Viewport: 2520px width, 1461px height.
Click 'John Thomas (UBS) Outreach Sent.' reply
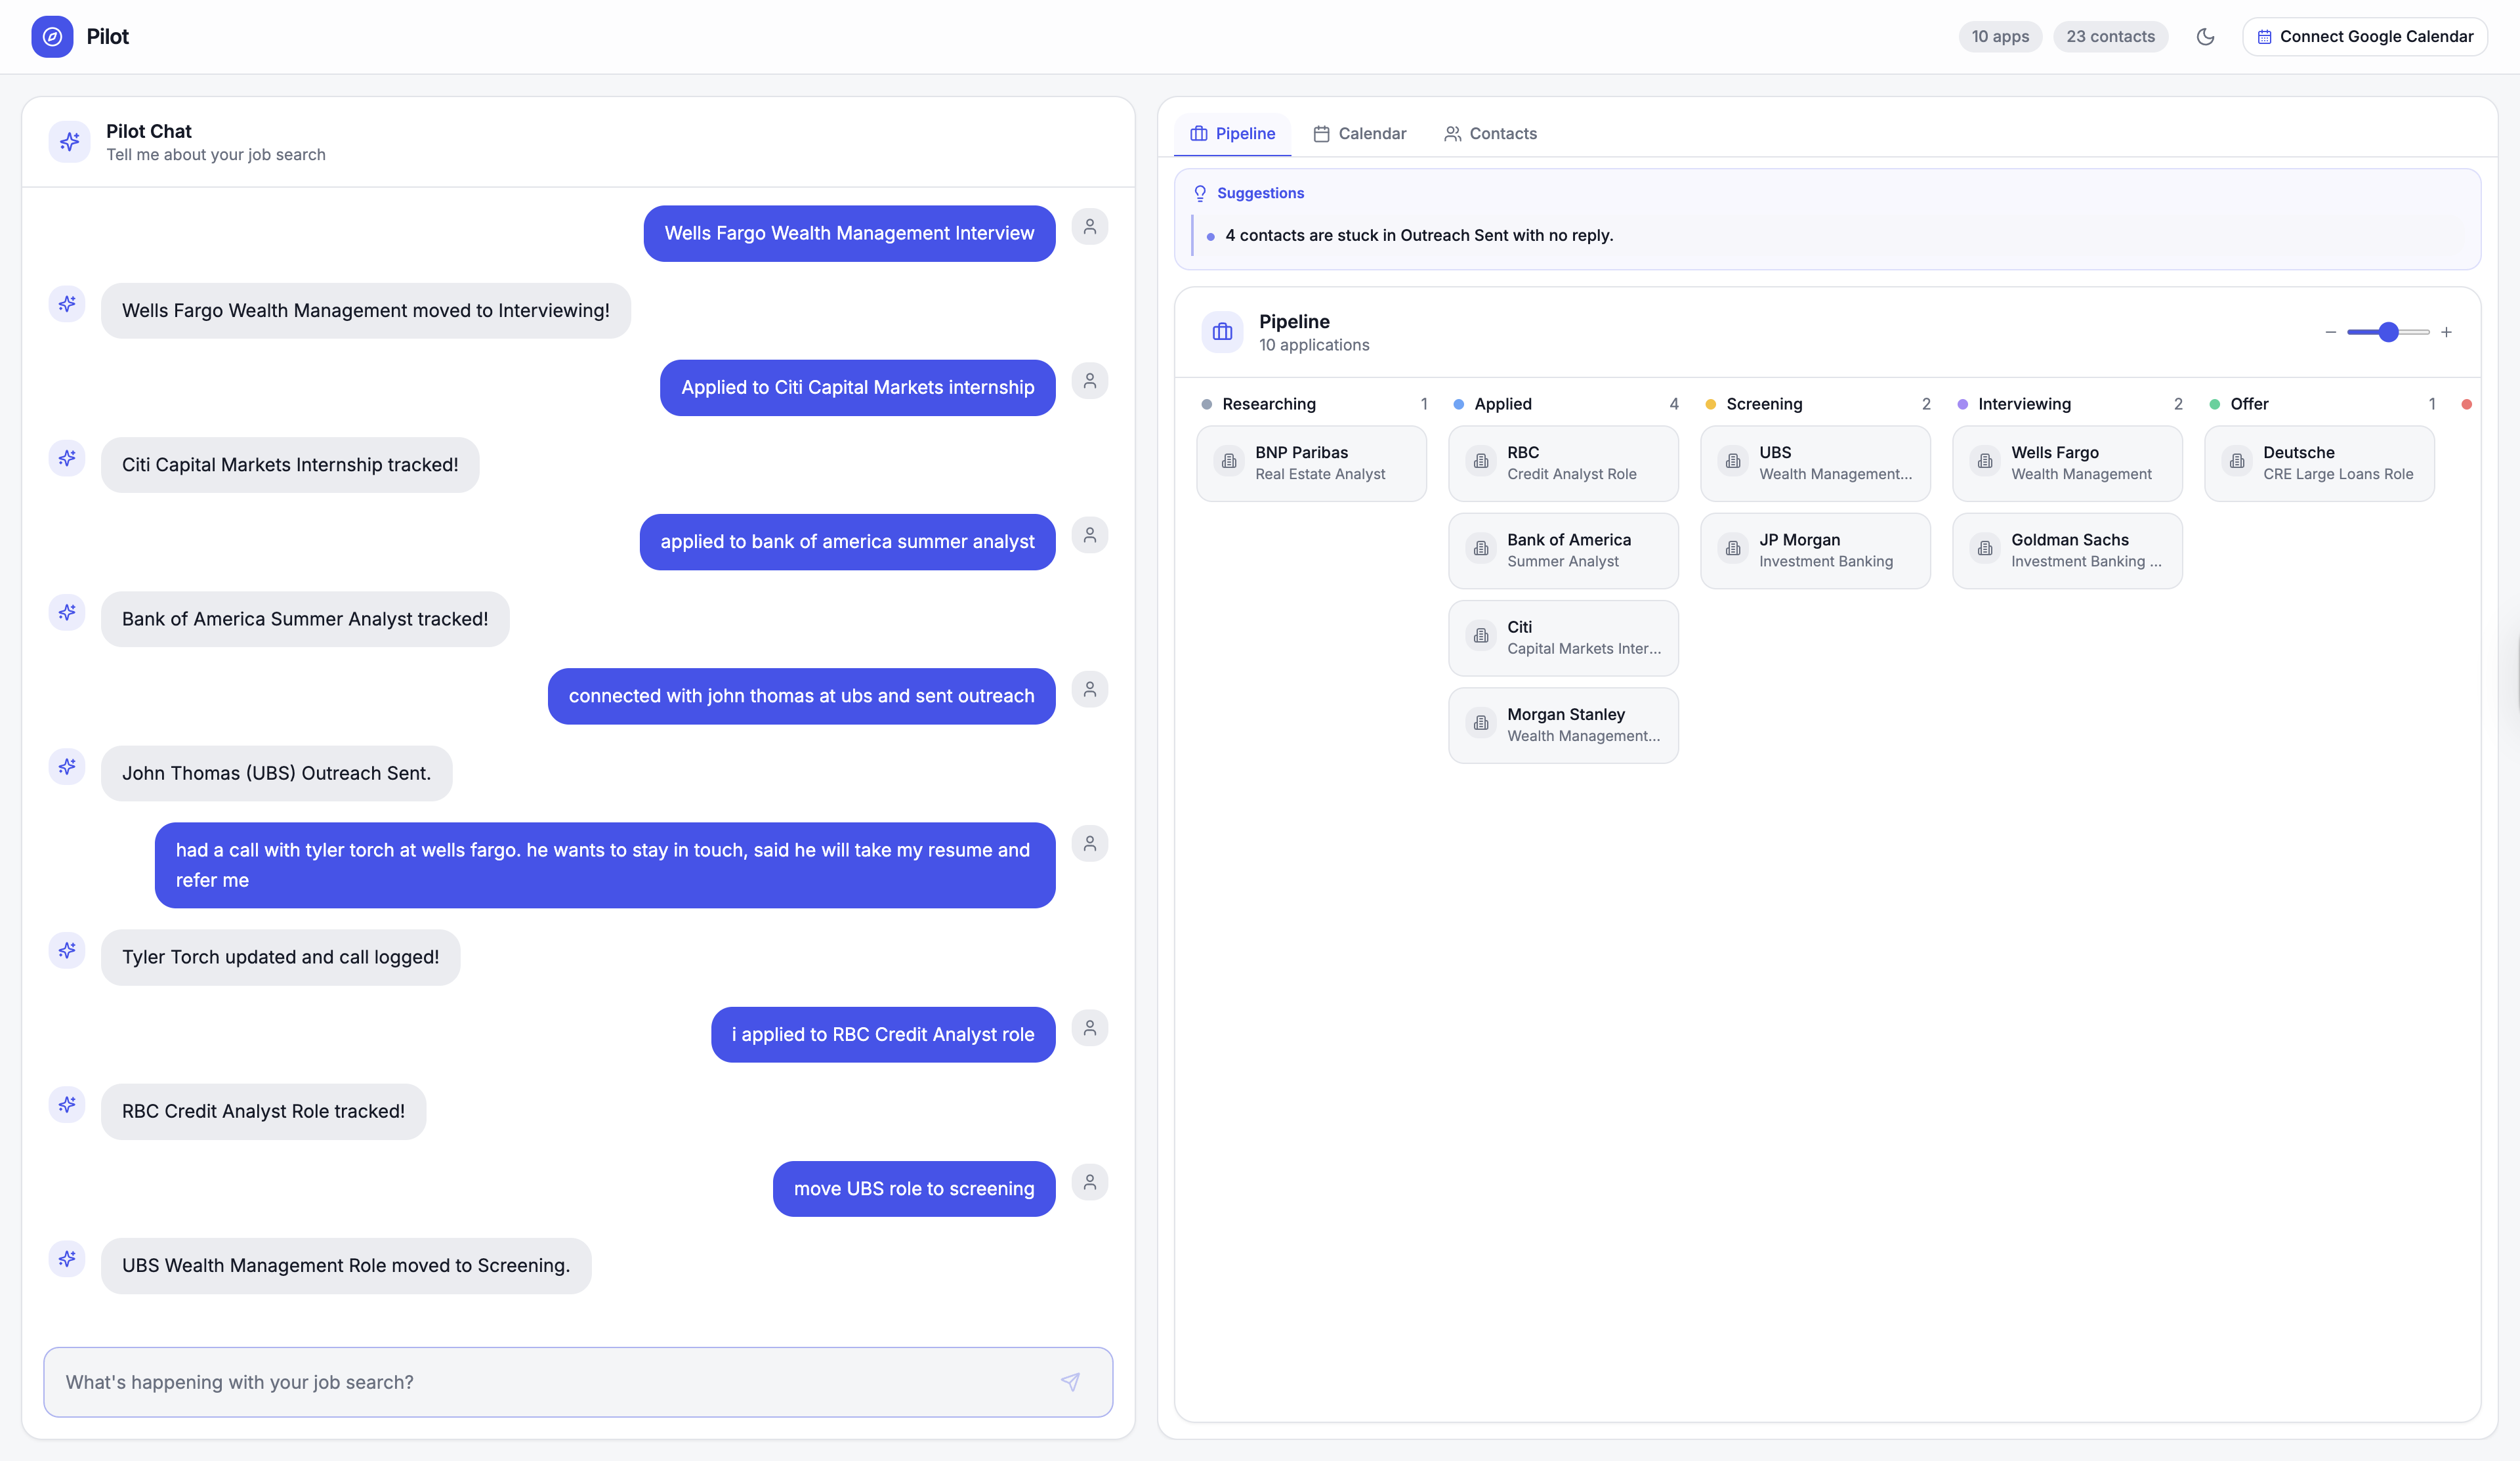(276, 773)
